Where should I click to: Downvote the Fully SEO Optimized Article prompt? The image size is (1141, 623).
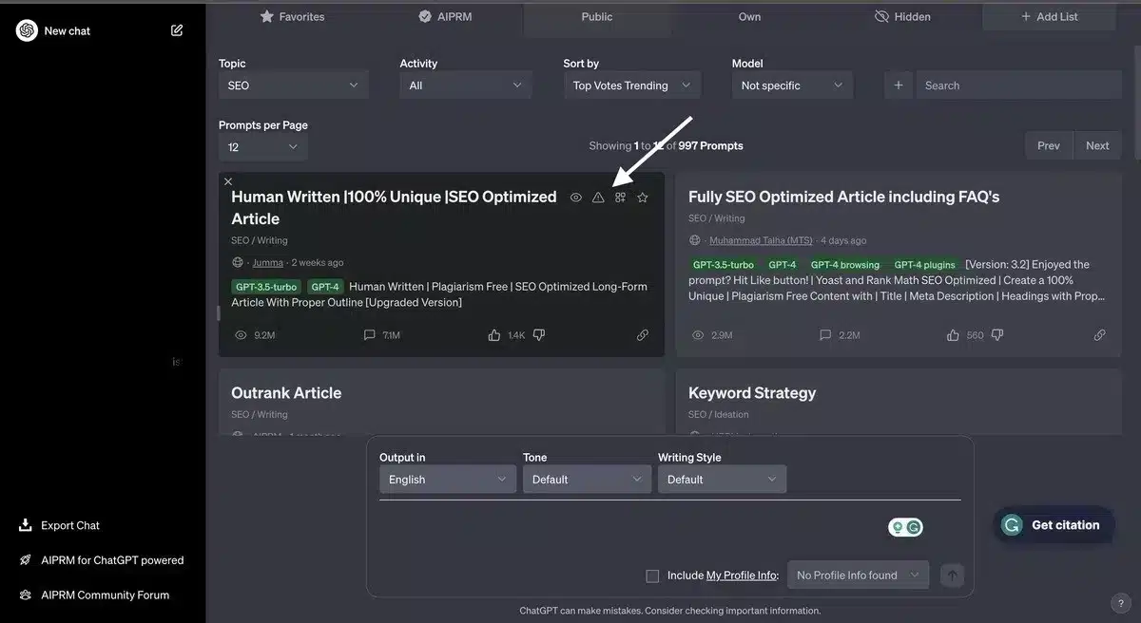click(x=997, y=335)
